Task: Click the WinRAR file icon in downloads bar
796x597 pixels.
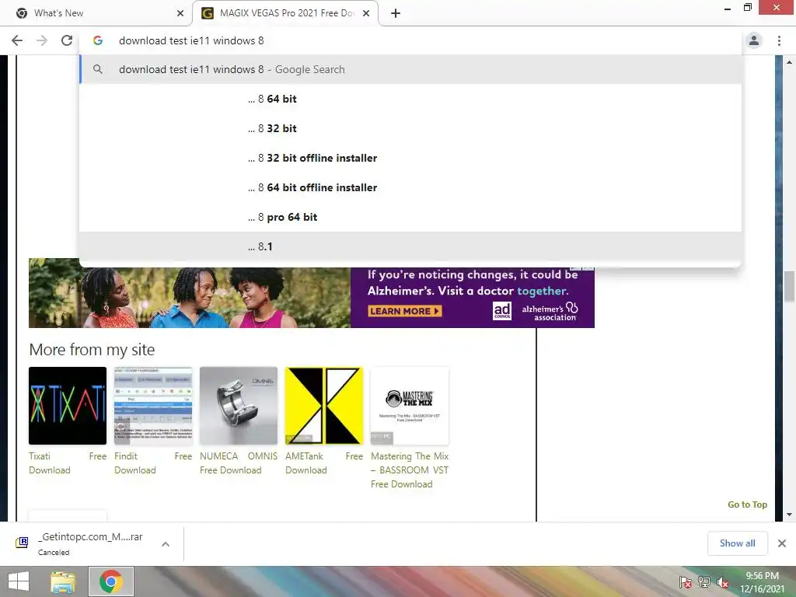Action: point(22,543)
